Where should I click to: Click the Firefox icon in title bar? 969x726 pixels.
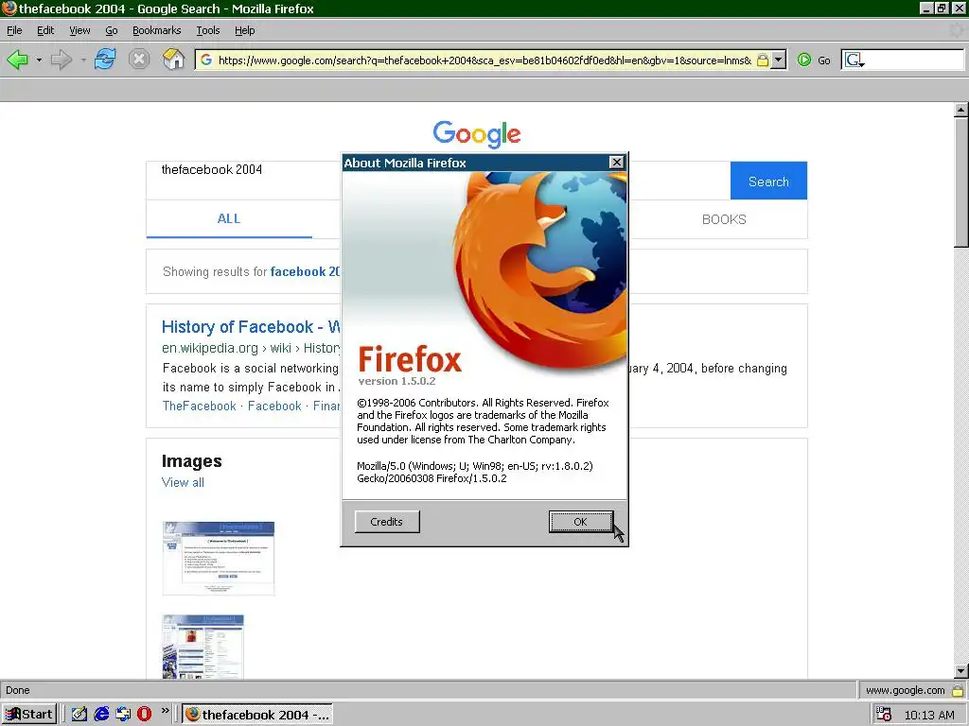pos(9,8)
